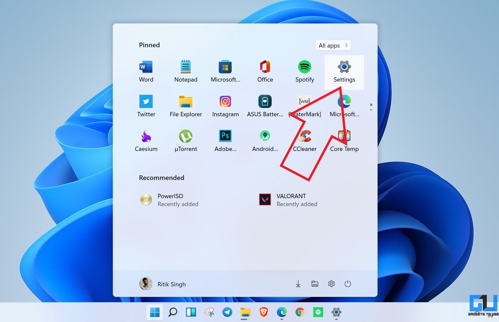The width and height of the screenshot is (499, 322).
Task: Open the Core Temp app
Action: click(344, 141)
